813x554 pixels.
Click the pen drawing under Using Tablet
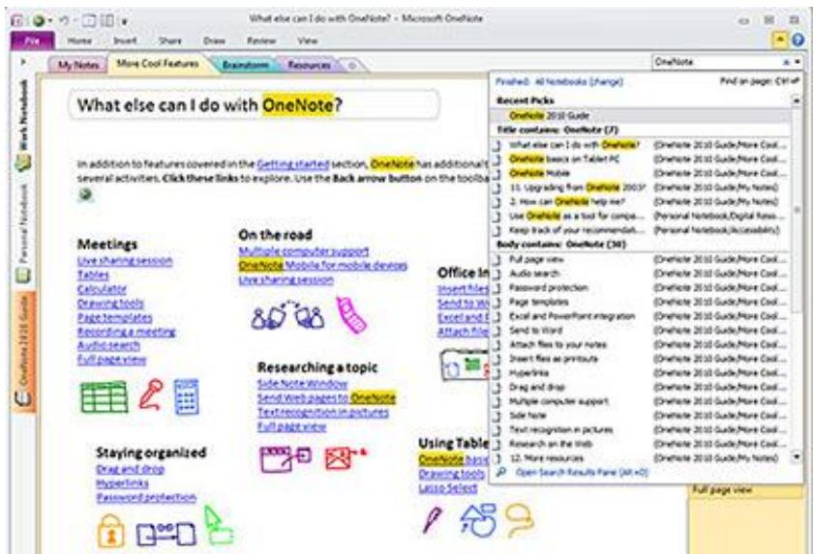(433, 519)
